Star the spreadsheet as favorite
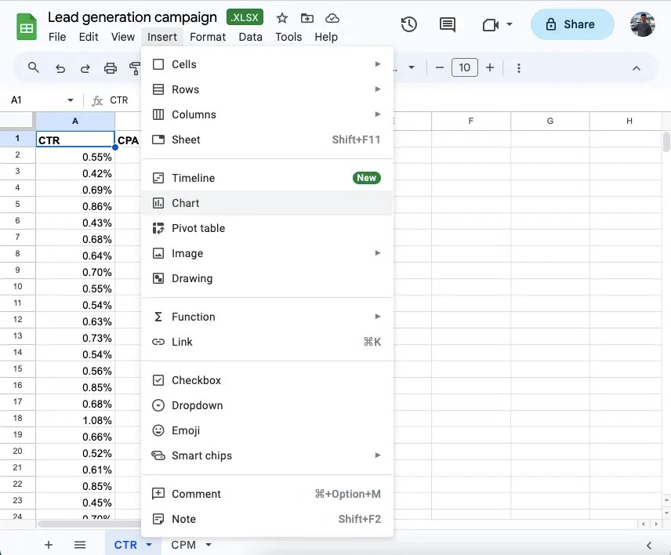 (x=281, y=18)
